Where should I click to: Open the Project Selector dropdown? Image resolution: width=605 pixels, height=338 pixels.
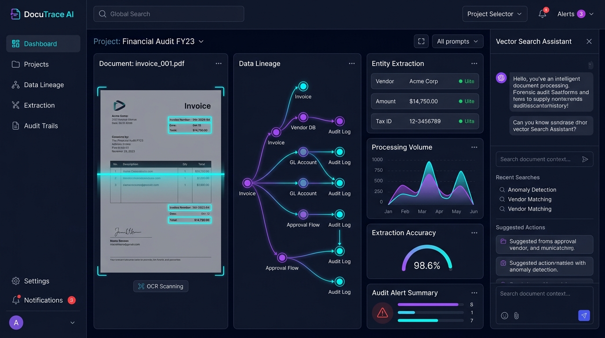coord(495,14)
